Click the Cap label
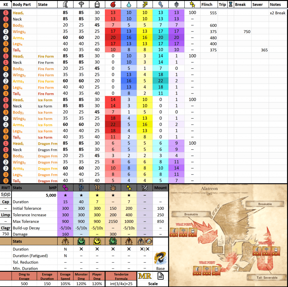Screen dimensions: 288x287 [6, 202]
